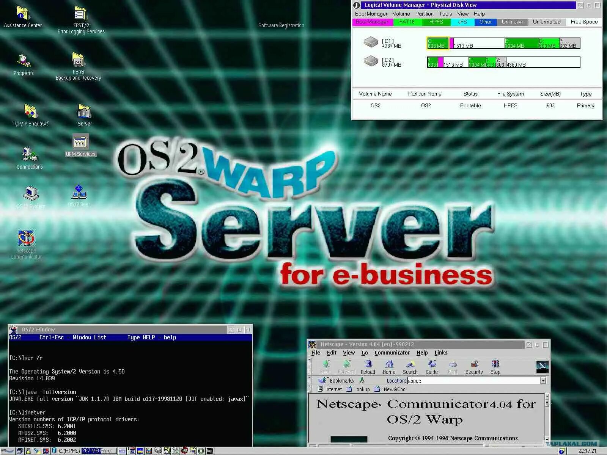Click Home in the Netscape toolbar
Viewport: 607px width, 455px height.
point(389,367)
